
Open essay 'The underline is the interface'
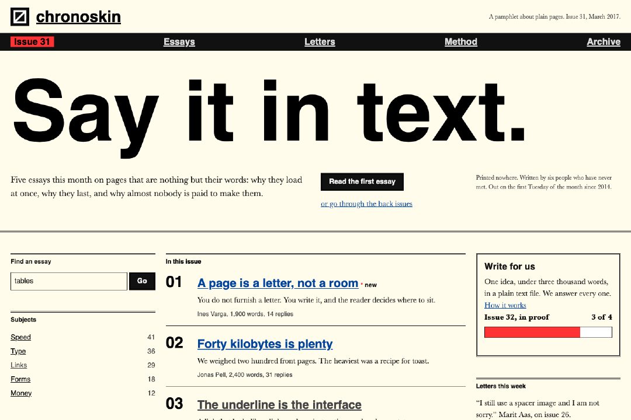point(279,405)
